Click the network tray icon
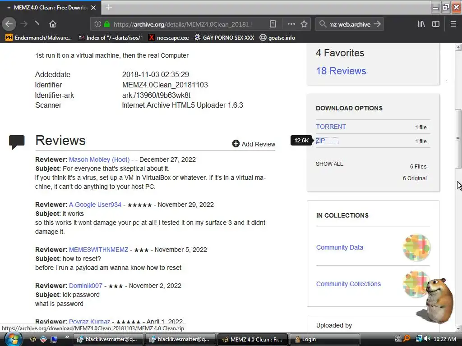Viewport: 462px width, 346px height. (x=419, y=339)
